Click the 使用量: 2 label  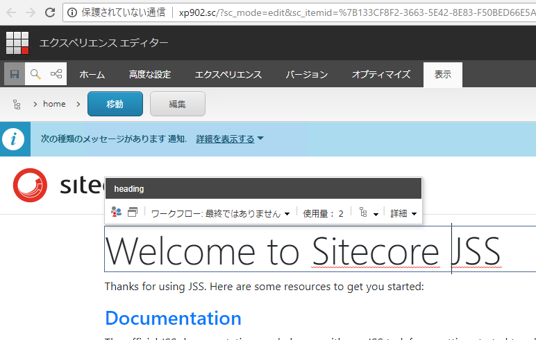tap(323, 213)
